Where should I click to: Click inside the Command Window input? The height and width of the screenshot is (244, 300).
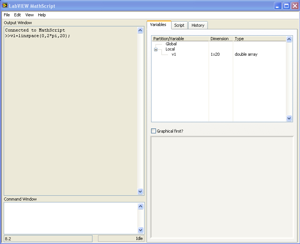[71, 218]
